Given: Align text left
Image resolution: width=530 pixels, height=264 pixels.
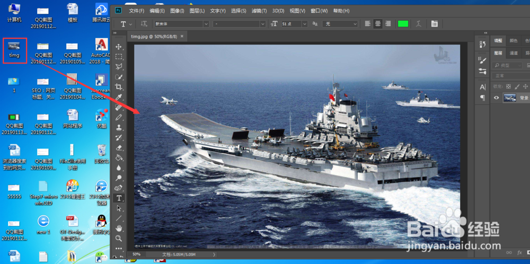Looking at the screenshot, I should [368, 24].
